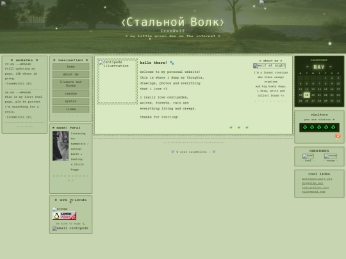Click the howling wolf mood photo

click(x=60, y=146)
